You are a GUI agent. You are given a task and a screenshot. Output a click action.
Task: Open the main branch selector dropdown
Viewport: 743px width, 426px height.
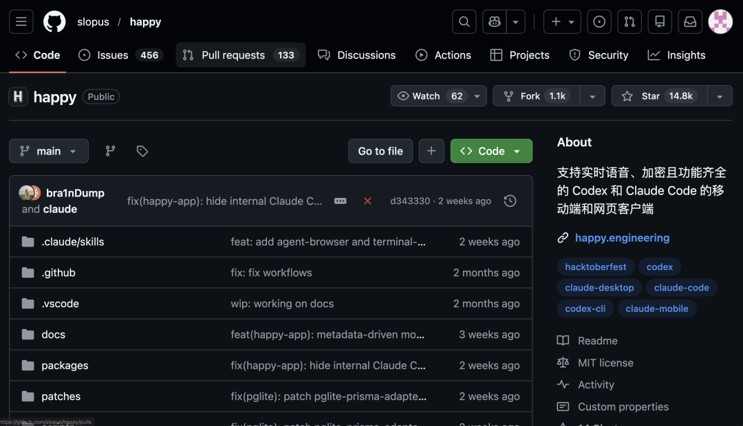[49, 151]
